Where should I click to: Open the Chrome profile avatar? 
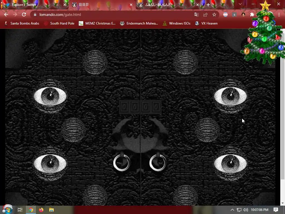tap(243, 14)
